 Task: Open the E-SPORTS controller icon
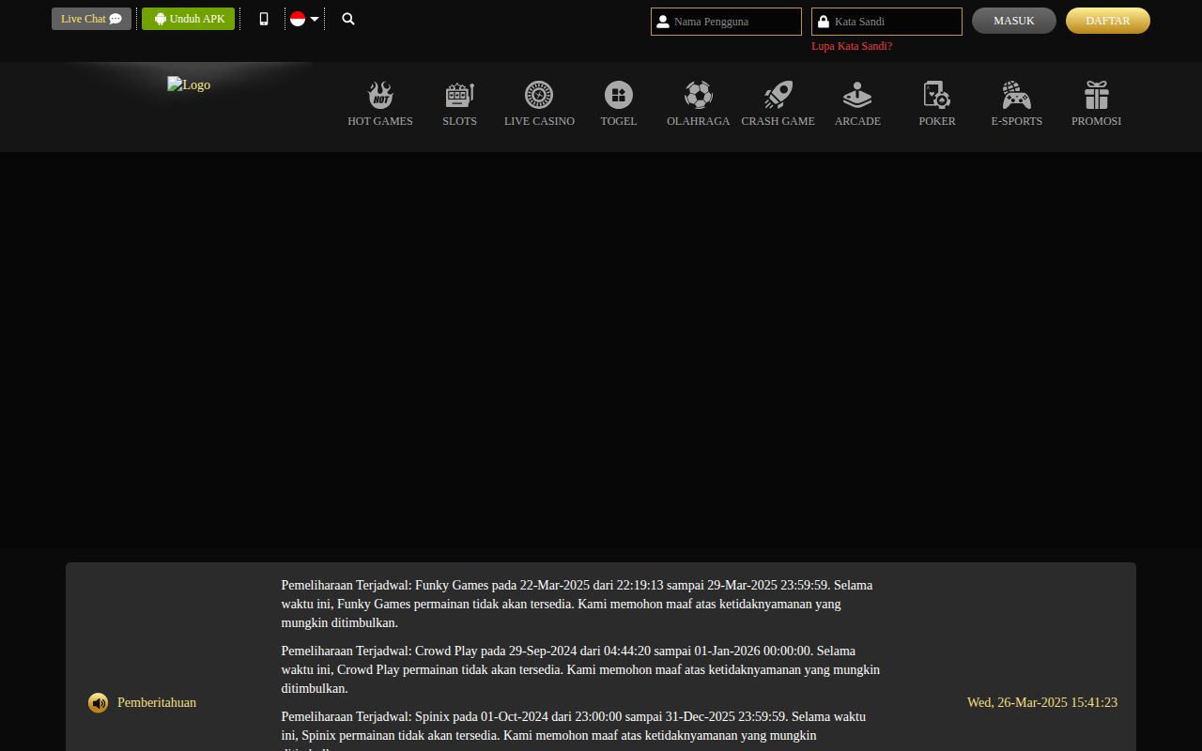(1016, 101)
